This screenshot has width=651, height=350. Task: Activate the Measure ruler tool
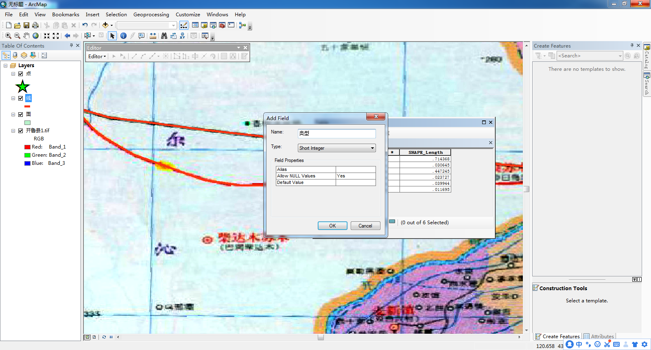click(x=153, y=36)
